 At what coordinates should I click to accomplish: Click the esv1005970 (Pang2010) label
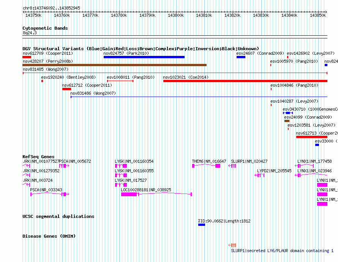(x=294, y=61)
